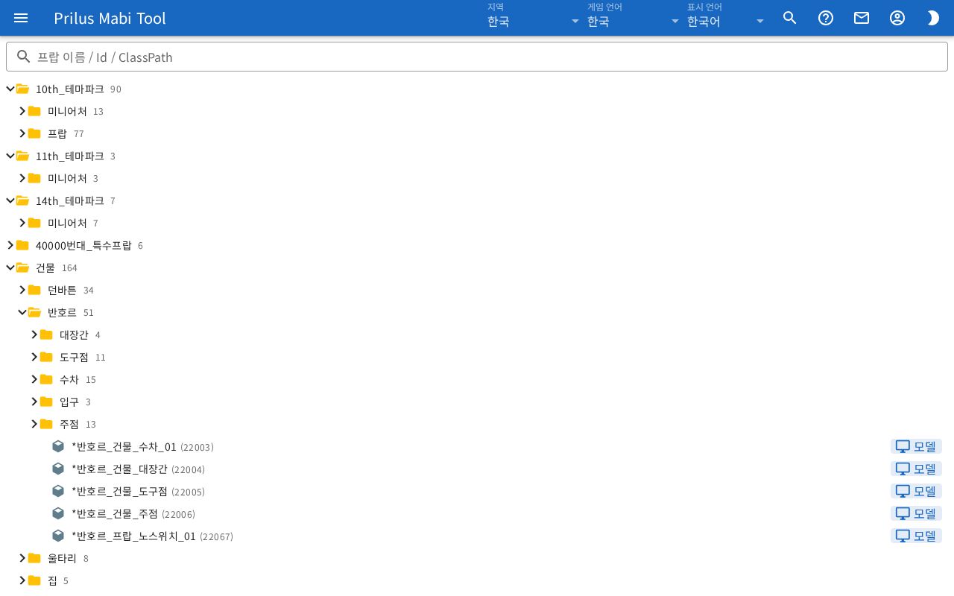Open the 지역 region dropdown
954x596 pixels.
click(534, 18)
